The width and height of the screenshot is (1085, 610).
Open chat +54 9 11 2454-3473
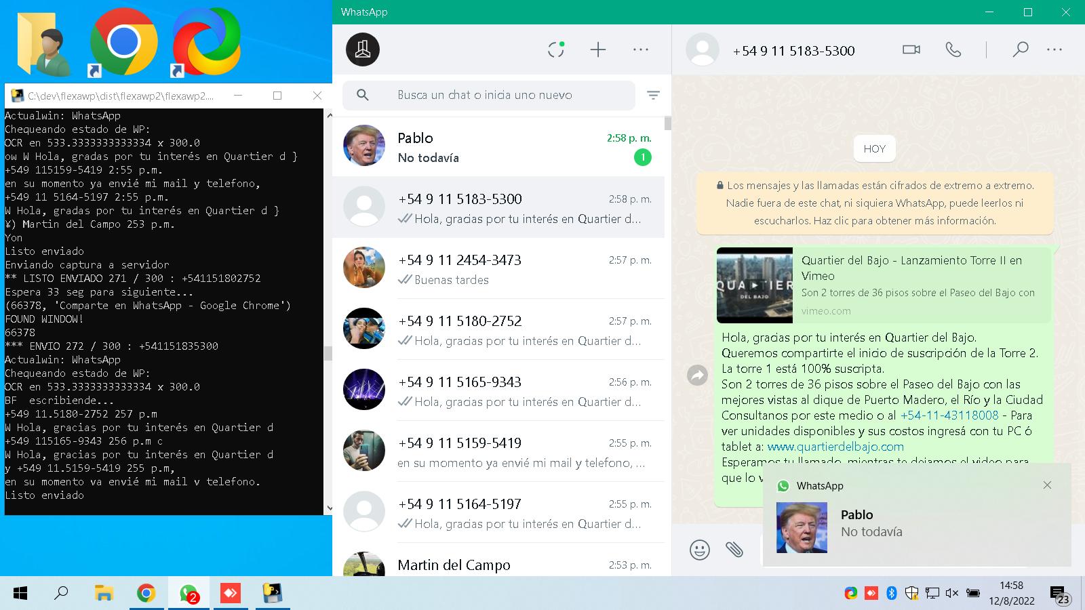498,268
